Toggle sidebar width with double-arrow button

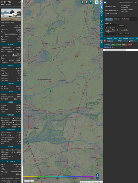[x=105, y=2]
